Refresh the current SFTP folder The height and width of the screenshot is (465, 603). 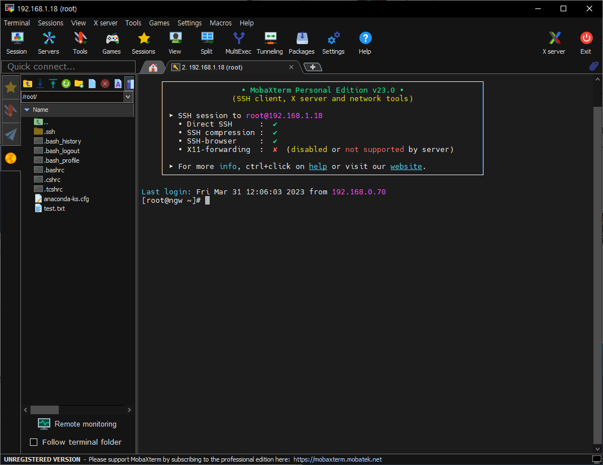[66, 84]
